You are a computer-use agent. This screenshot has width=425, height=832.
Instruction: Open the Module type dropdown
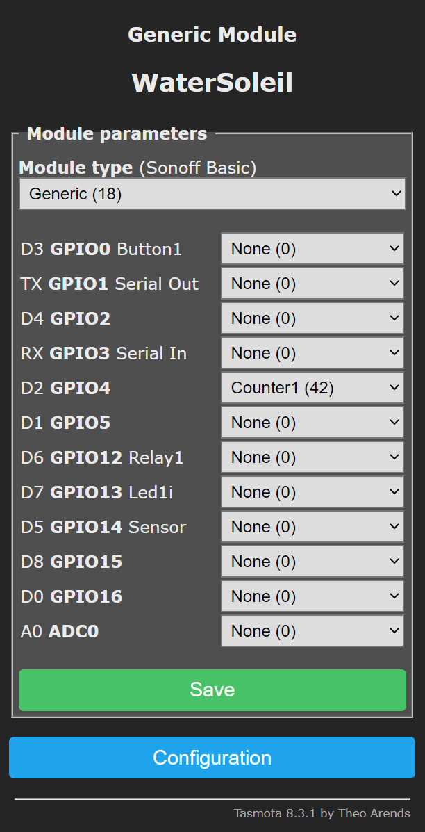click(x=212, y=194)
